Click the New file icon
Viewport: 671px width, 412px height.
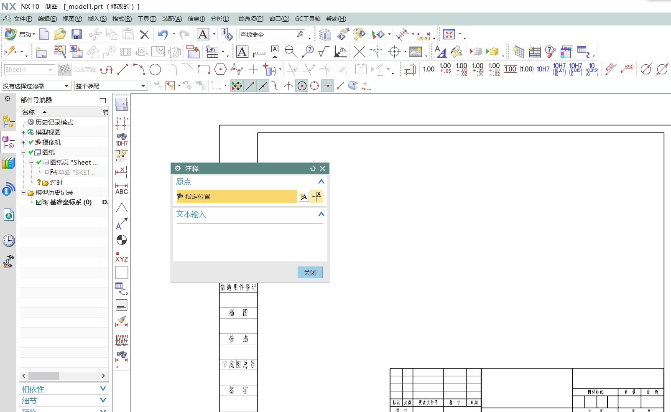(44, 34)
